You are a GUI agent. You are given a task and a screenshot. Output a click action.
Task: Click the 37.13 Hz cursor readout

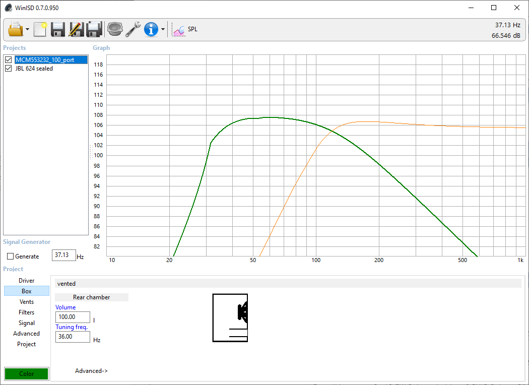[x=507, y=25]
